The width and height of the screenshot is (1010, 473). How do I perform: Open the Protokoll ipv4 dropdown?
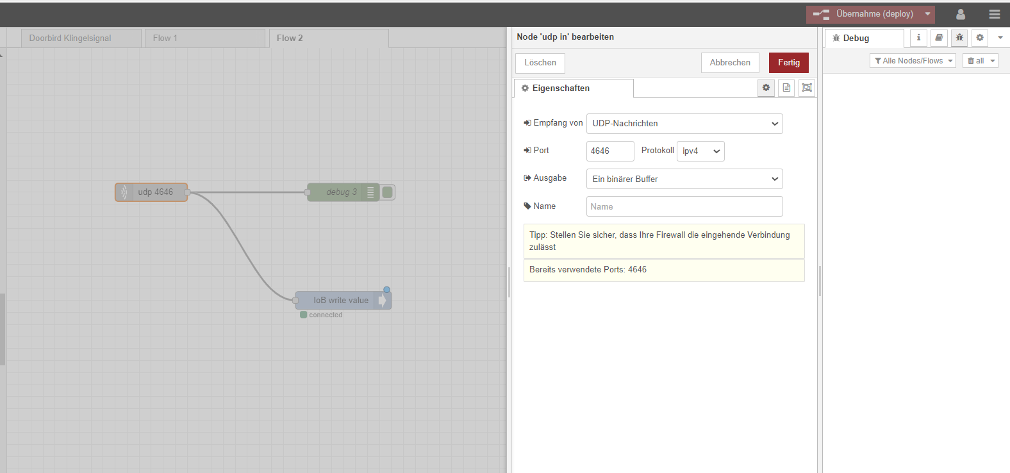(700, 151)
